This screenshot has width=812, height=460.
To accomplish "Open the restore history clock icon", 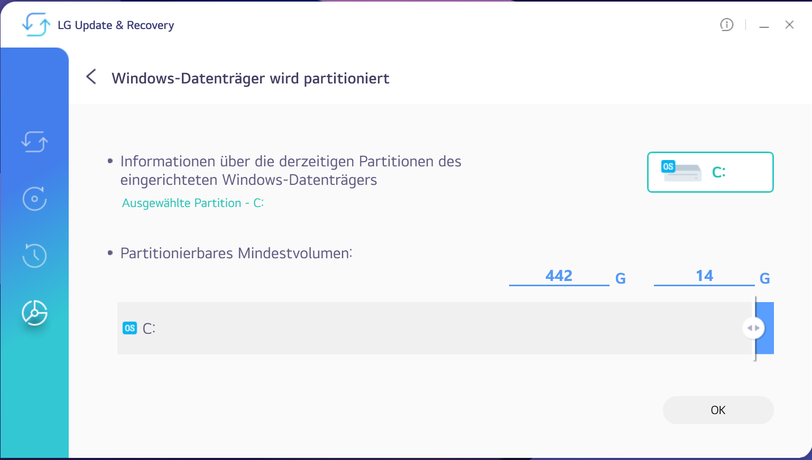I will (x=34, y=256).
